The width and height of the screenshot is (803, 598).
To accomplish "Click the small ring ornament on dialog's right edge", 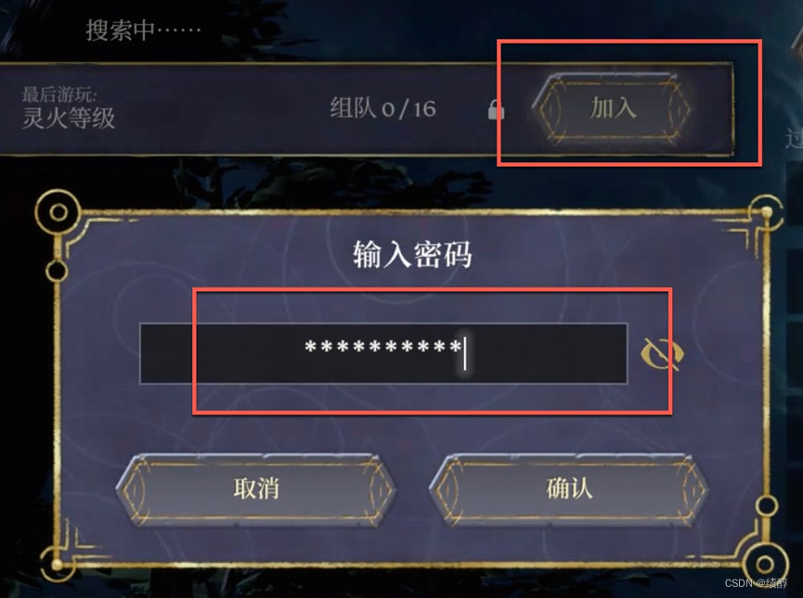I will (x=767, y=505).
